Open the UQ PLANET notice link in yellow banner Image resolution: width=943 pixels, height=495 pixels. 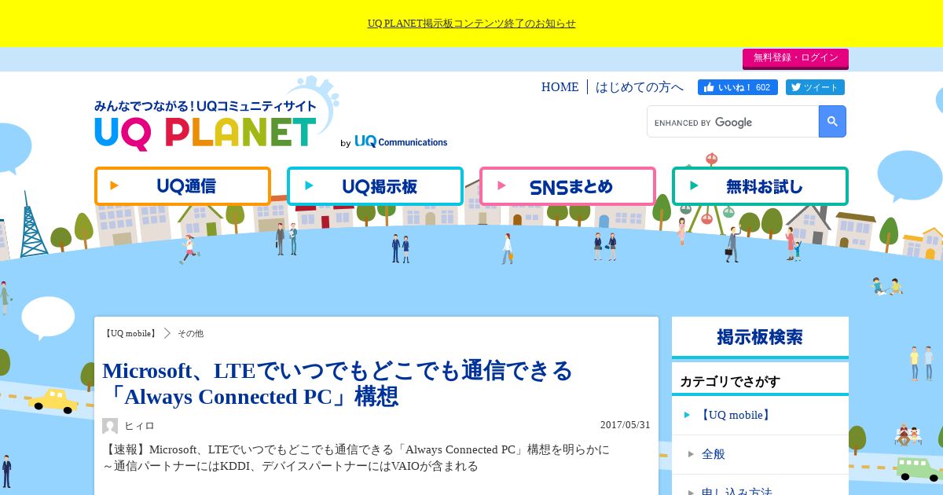tap(472, 24)
